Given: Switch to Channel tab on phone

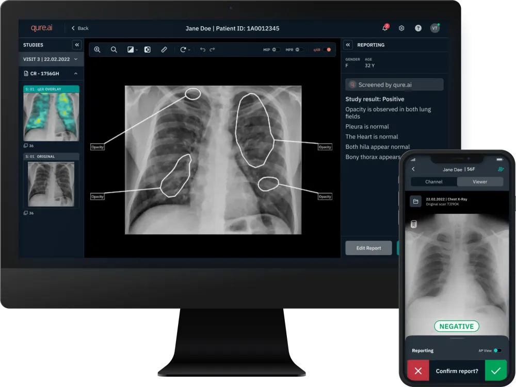Looking at the screenshot, I should (433, 182).
